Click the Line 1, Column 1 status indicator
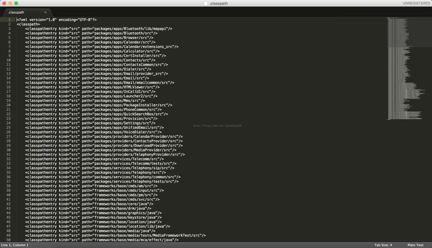Image resolution: width=432 pixels, height=248 pixels. click(x=15, y=245)
